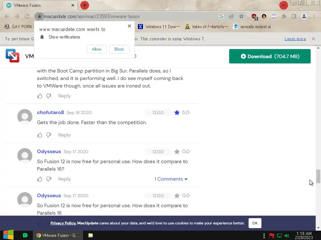The image size is (321, 240).
Task: Switch to VMware Fusion Chrome taskbar item
Action: click(x=58, y=235)
